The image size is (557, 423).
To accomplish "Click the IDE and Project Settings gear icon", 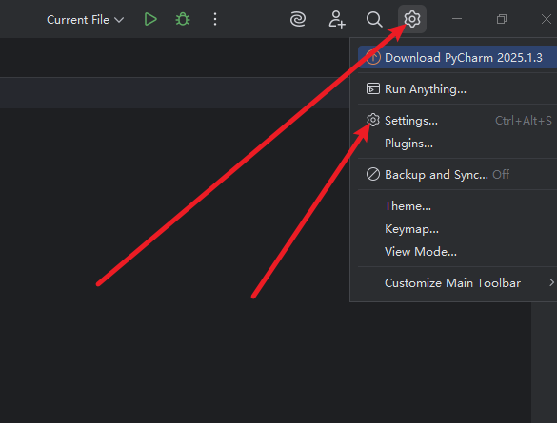I will click(x=412, y=19).
